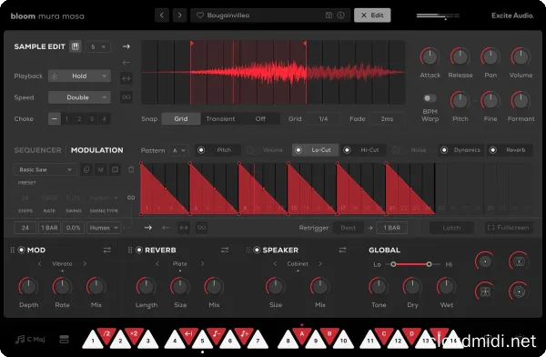Favorite the Bougainvillea preset with the heart icon
Image resolution: width=546 pixels, height=357 pixels.
tap(200, 15)
